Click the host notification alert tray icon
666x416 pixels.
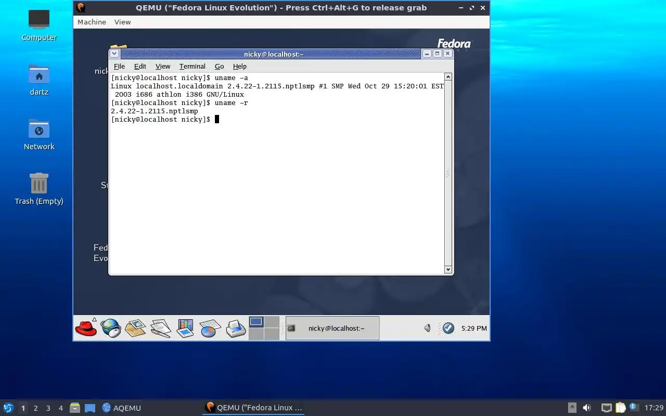(x=634, y=407)
